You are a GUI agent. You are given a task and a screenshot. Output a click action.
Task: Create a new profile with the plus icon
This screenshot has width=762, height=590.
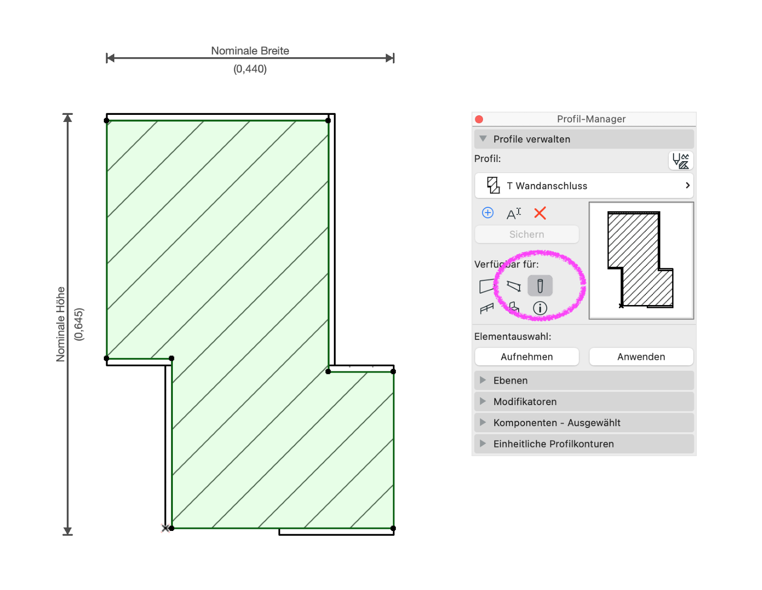[488, 213]
